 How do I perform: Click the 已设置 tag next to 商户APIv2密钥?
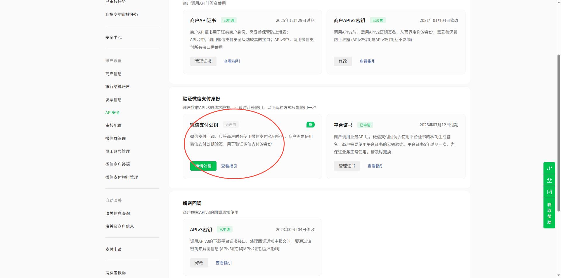coord(378,20)
